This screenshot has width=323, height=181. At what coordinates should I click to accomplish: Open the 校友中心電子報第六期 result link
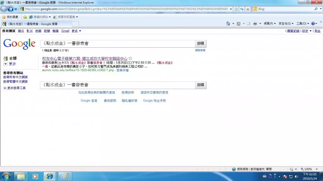tap(85, 59)
